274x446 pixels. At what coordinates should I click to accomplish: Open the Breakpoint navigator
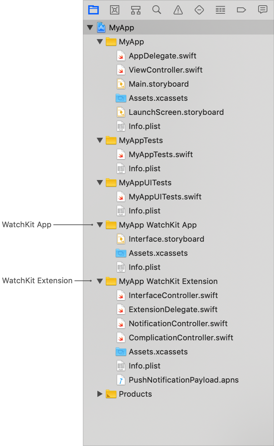[x=241, y=10]
